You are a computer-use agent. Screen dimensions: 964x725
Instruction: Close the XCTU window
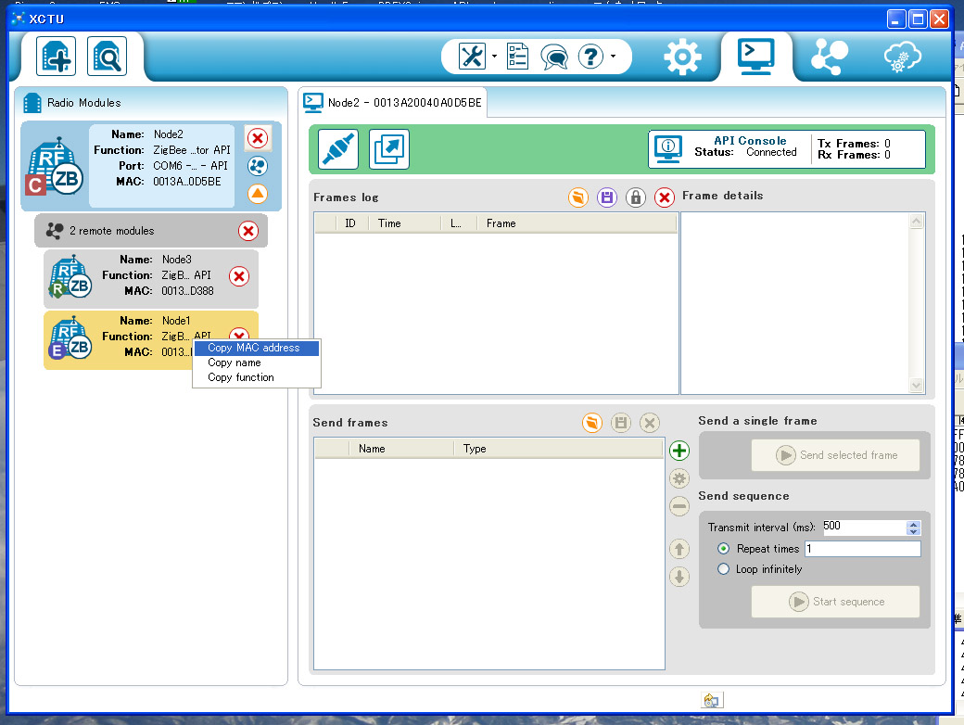click(939, 19)
